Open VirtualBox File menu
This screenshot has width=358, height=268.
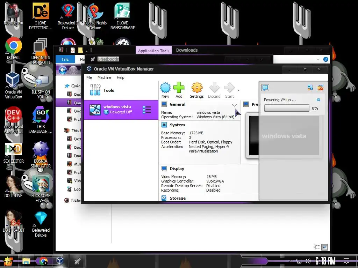(89, 77)
